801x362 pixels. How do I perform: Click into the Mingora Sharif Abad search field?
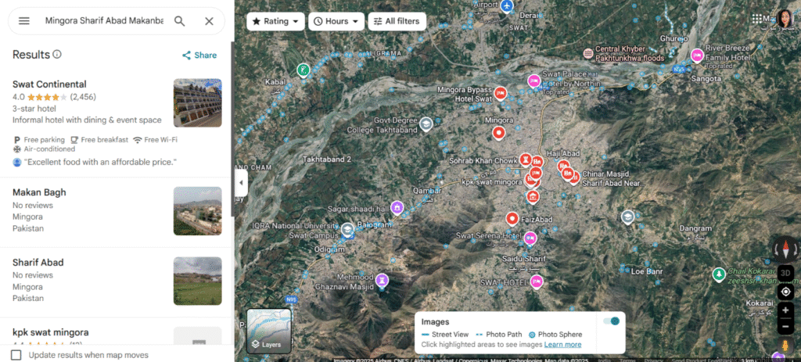[x=104, y=21]
